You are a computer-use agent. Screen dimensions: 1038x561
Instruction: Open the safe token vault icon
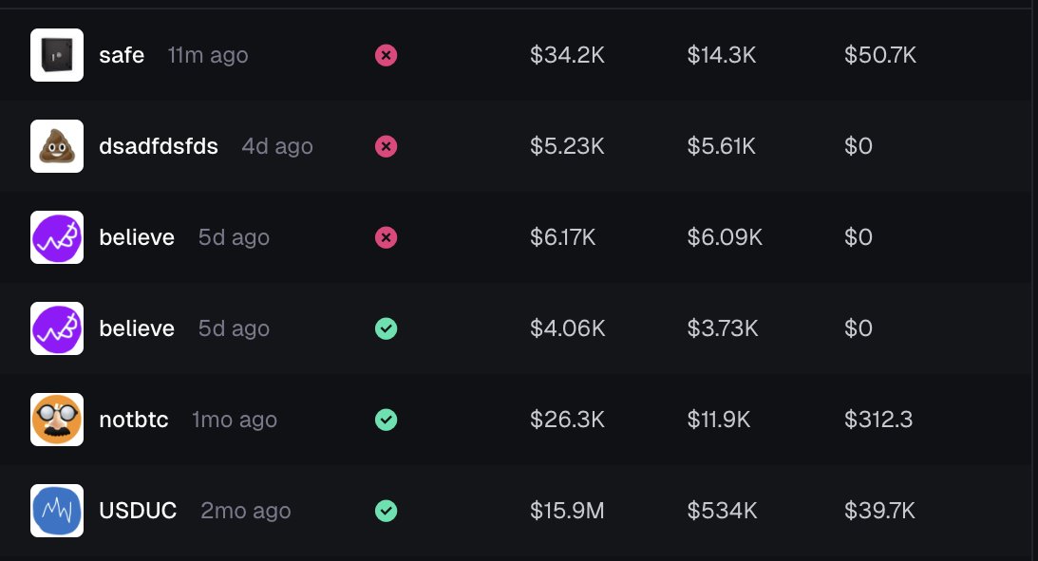[57, 55]
